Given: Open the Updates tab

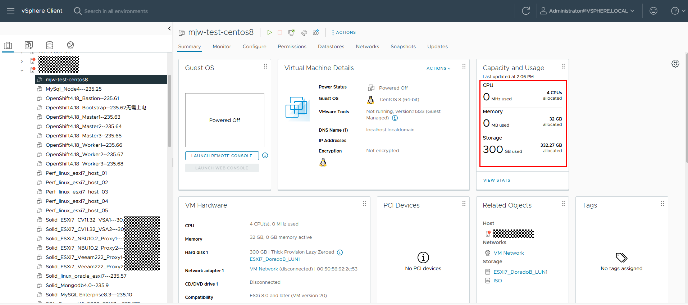Looking at the screenshot, I should [438, 46].
